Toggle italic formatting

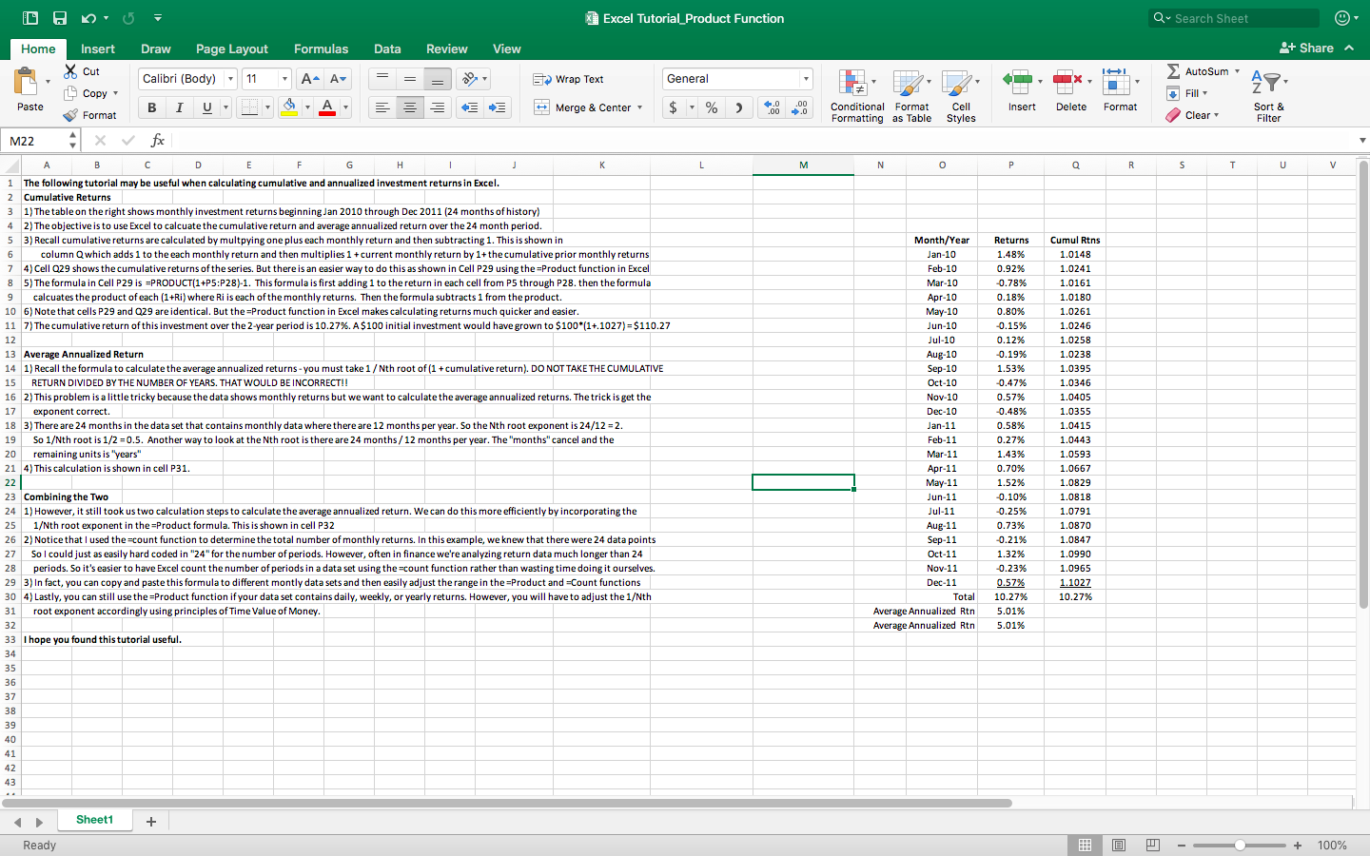click(178, 107)
